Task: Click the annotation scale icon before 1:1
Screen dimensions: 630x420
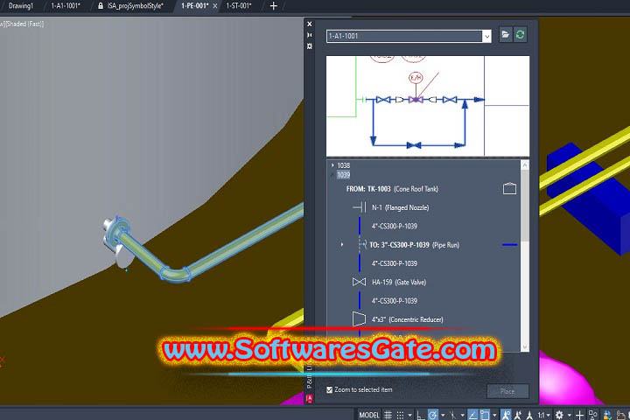Action: 529,415
